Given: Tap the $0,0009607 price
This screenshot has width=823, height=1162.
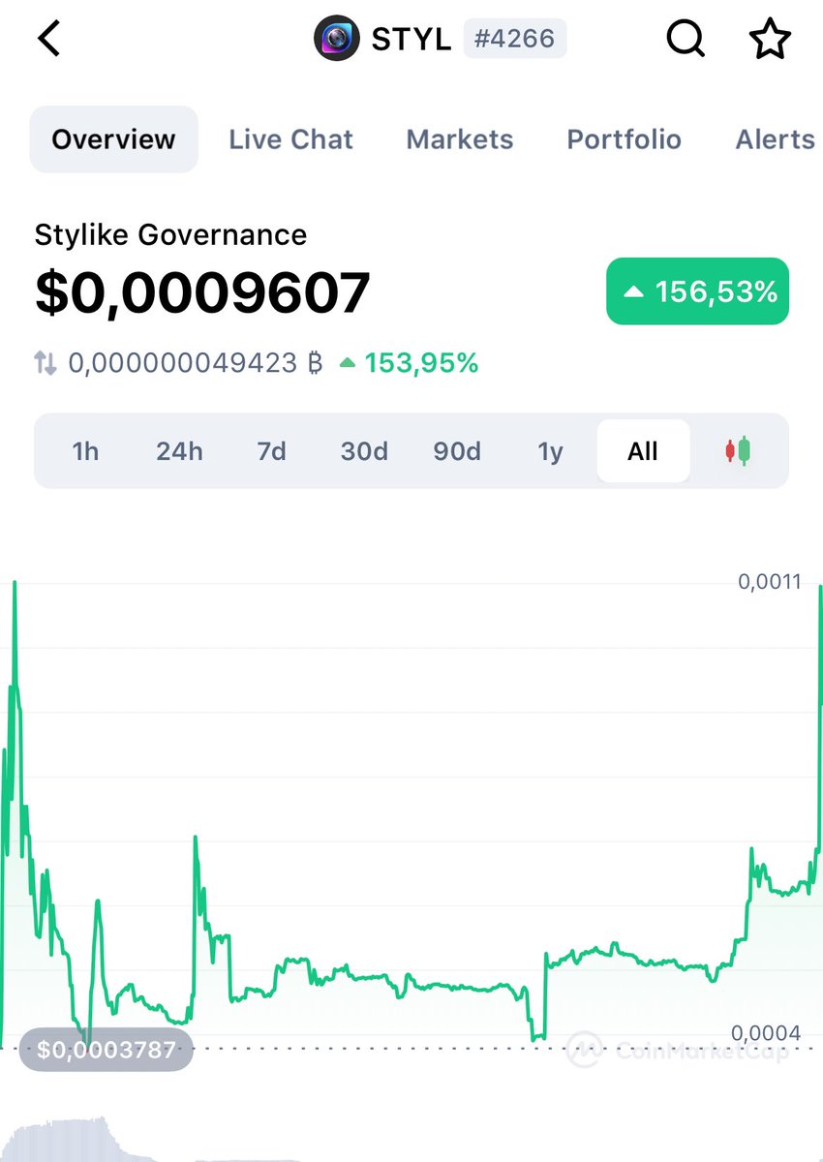Looking at the screenshot, I should point(203,292).
